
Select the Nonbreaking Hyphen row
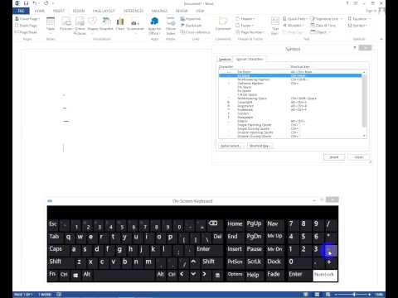click(290, 79)
